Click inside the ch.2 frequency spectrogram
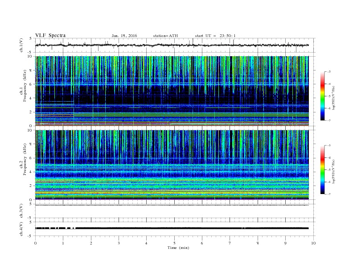 click(x=172, y=165)
